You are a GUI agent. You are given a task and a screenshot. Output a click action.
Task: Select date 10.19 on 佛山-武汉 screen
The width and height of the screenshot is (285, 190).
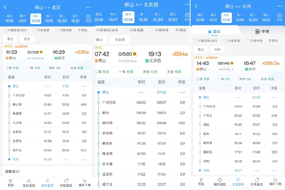(x=49, y=19)
